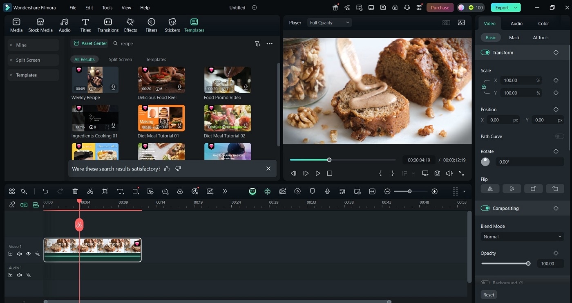The width and height of the screenshot is (572, 303).
Task: Toggle Video 1 track visibility eye
Action: (x=28, y=254)
